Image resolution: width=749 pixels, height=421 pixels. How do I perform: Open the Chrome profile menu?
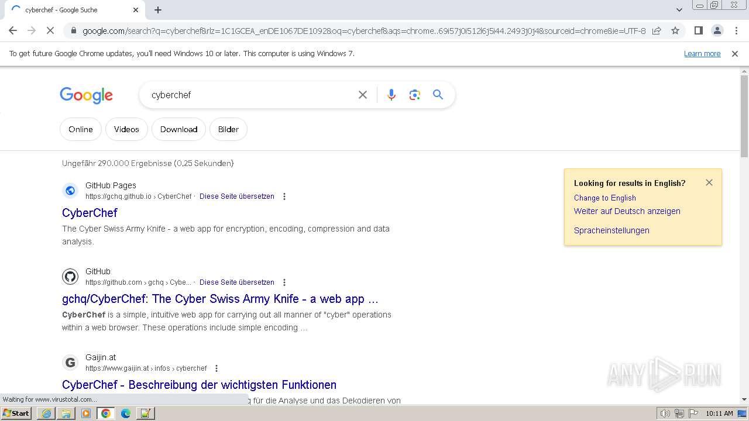[717, 30]
